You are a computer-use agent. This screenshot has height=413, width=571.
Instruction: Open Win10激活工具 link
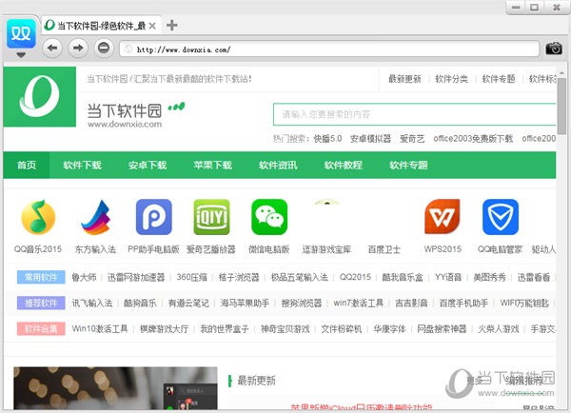point(100,329)
